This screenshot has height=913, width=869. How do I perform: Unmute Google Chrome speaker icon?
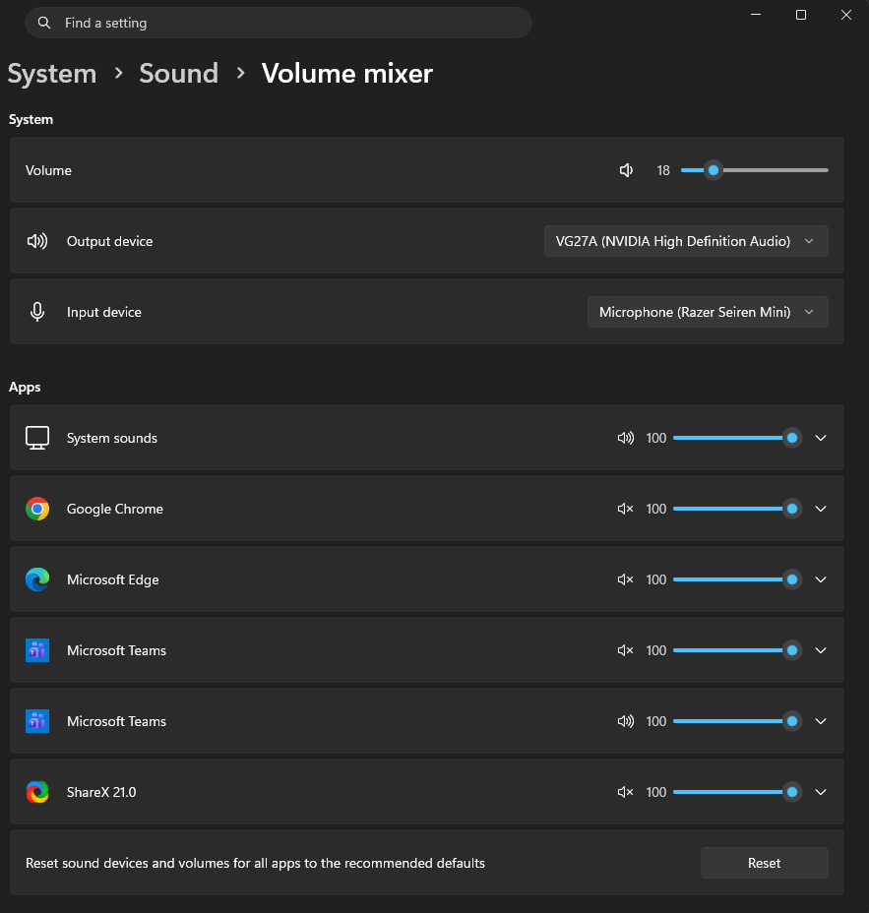pyautogui.click(x=626, y=509)
